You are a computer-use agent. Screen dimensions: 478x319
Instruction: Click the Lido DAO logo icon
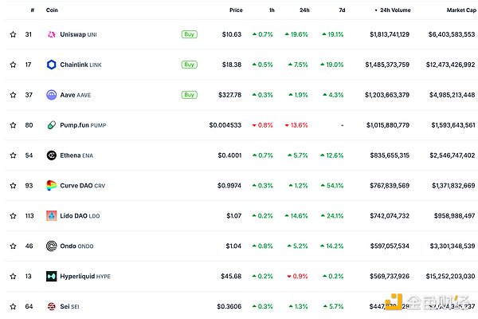52,215
